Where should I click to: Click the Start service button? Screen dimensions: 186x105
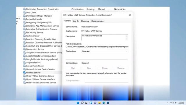[x=73, y=68]
